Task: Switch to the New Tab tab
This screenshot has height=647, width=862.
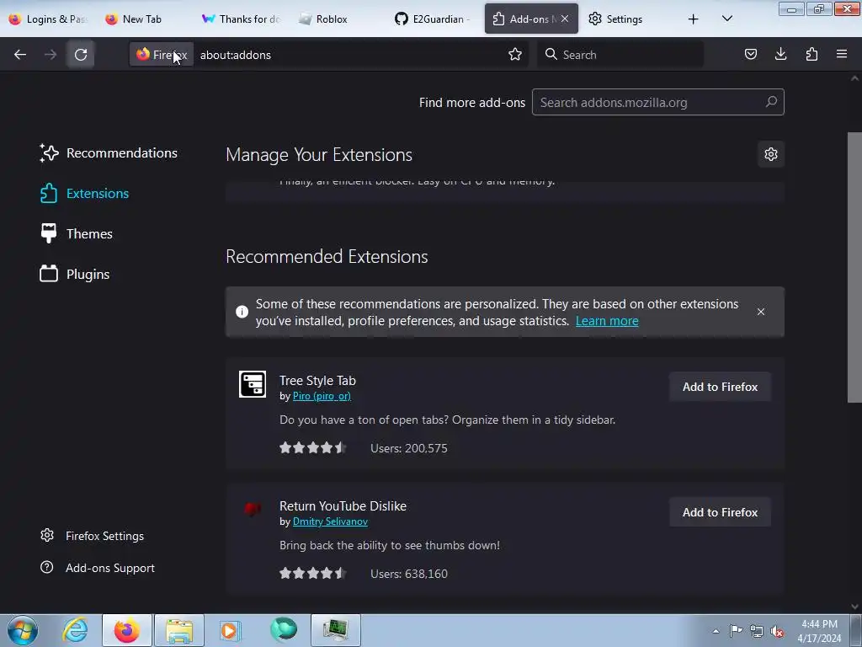Action: coord(144,19)
